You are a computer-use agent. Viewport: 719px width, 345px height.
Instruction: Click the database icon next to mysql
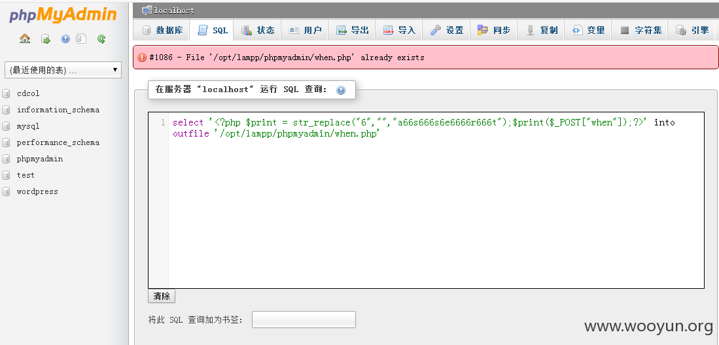[x=6, y=126]
